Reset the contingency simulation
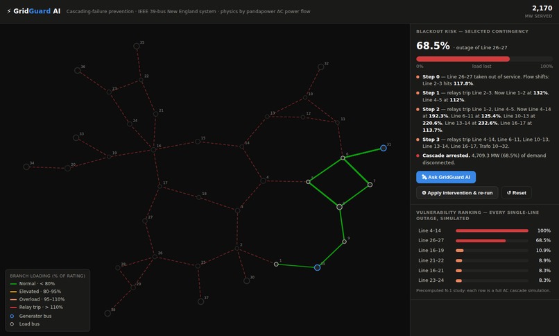 (516, 192)
